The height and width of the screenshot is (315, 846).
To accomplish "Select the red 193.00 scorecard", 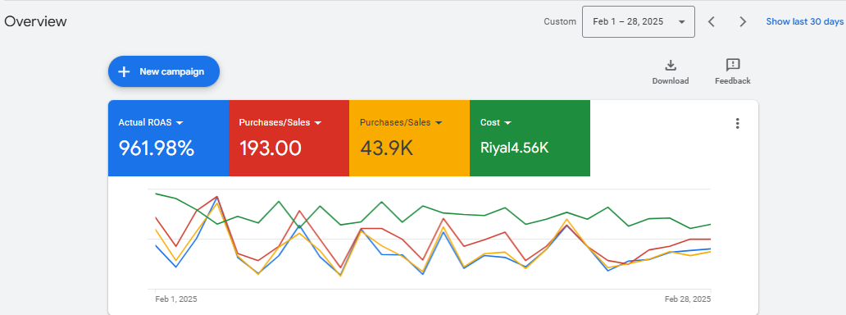I will [289, 139].
